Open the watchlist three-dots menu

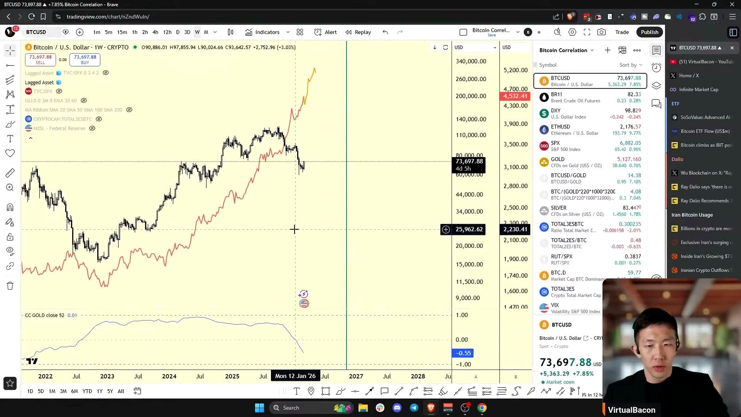click(x=637, y=50)
